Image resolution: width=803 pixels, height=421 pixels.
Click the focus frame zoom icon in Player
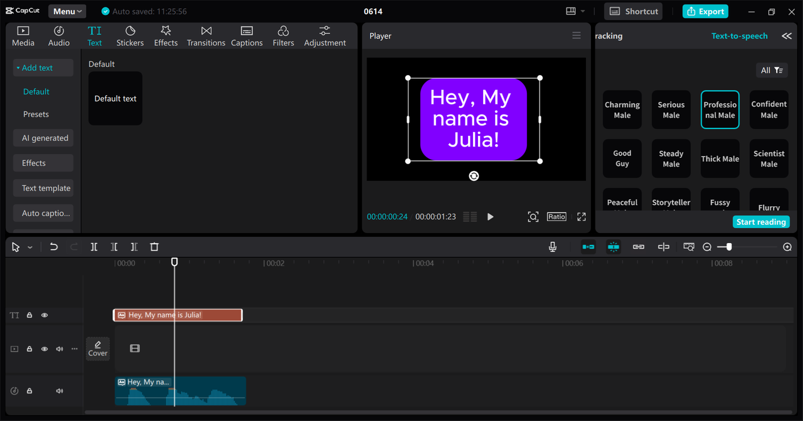533,217
